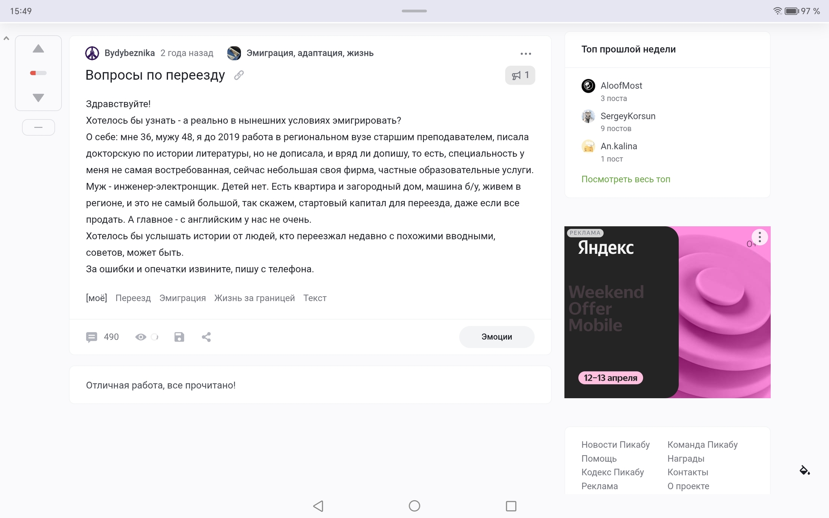Save the post with the floppy icon

click(179, 337)
